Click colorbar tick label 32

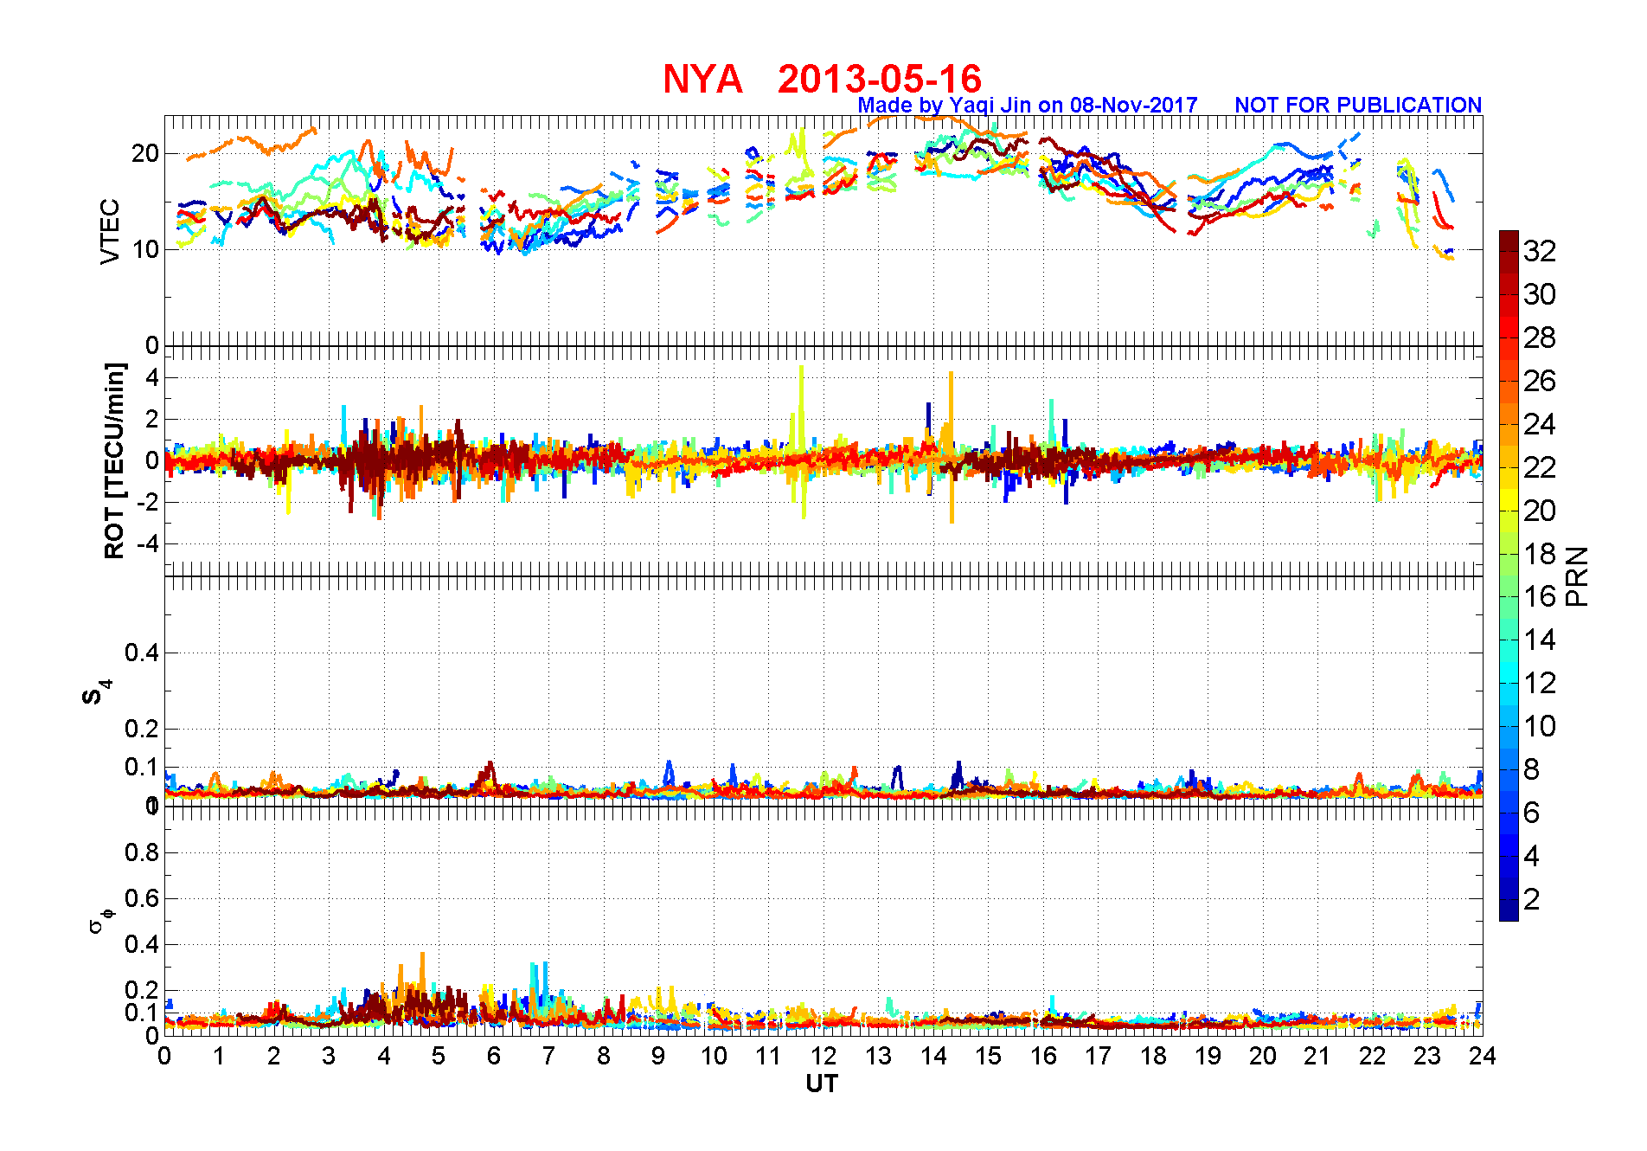coord(1540,251)
